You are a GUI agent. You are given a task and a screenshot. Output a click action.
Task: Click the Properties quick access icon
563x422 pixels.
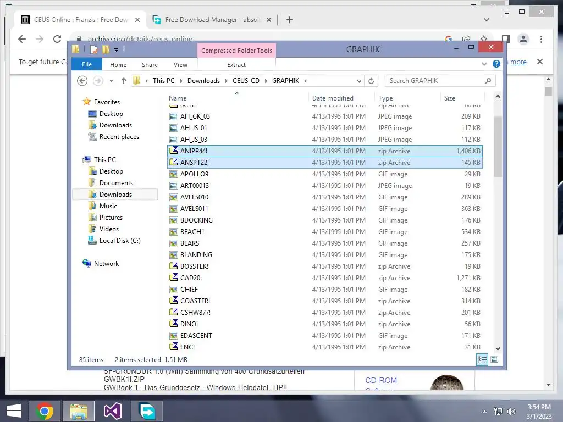click(x=93, y=49)
